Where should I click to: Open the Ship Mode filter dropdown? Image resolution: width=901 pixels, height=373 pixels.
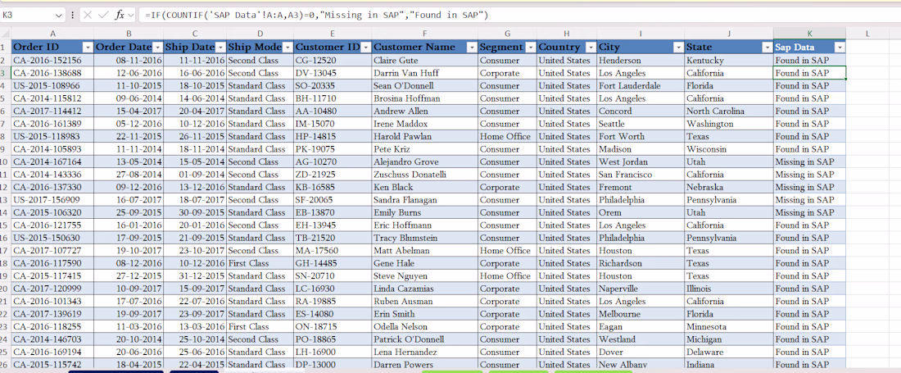click(288, 47)
